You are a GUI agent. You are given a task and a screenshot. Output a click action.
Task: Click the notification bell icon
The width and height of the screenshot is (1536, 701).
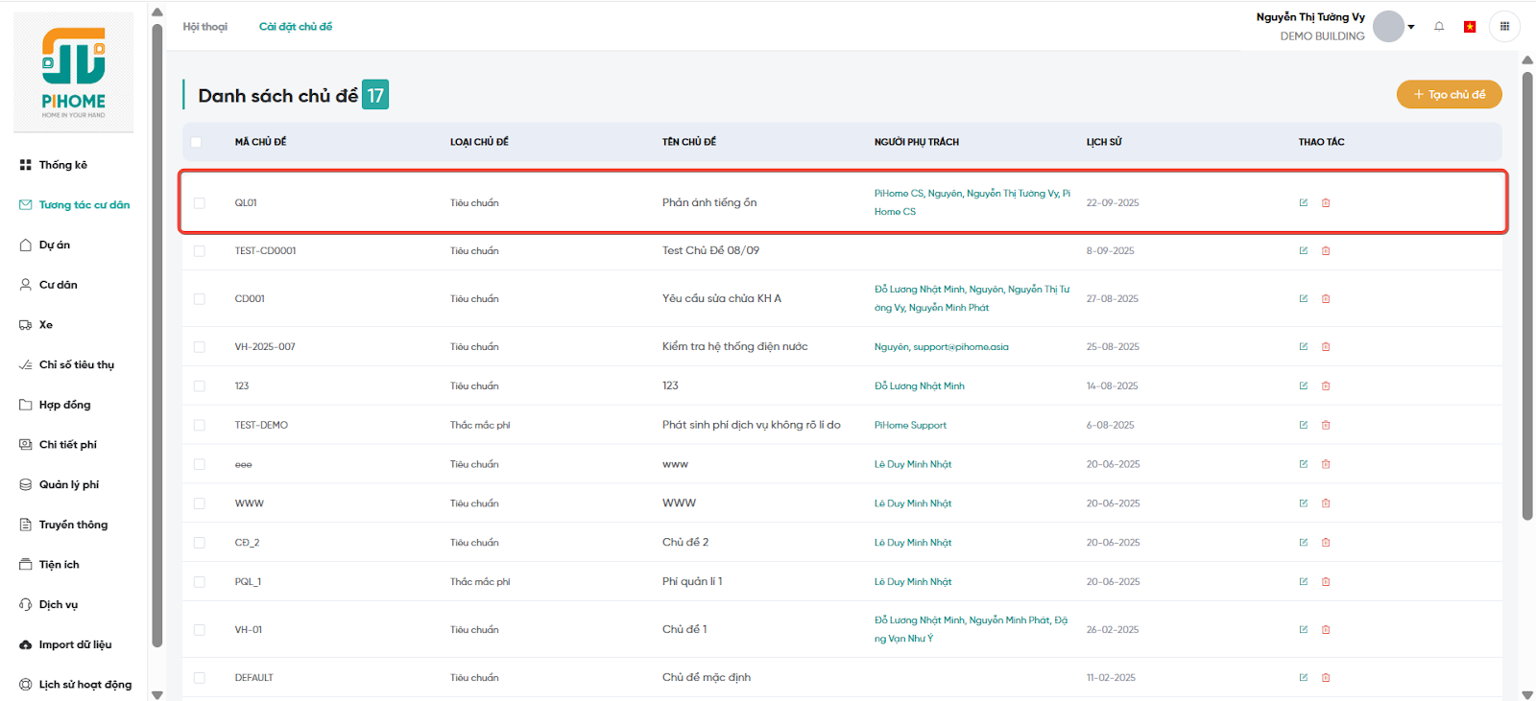[x=1439, y=27]
